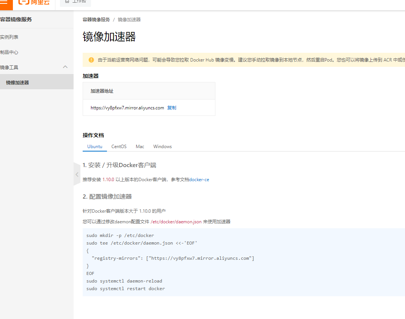Screen dimensions: 405x319
Task: Switch to the Mac tab
Action: point(140,147)
